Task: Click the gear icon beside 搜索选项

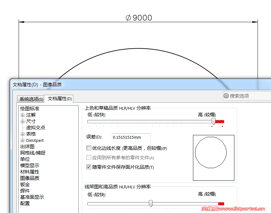Action: tap(226, 96)
